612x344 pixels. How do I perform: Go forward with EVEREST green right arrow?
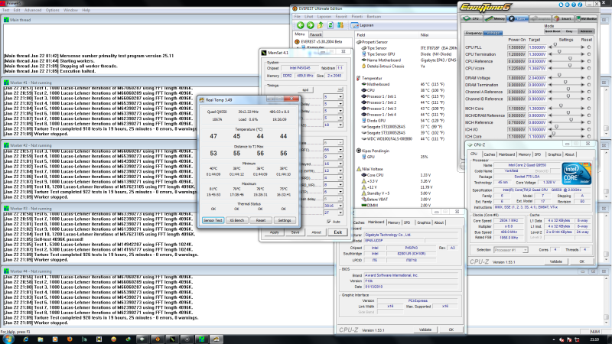tap(311, 25)
